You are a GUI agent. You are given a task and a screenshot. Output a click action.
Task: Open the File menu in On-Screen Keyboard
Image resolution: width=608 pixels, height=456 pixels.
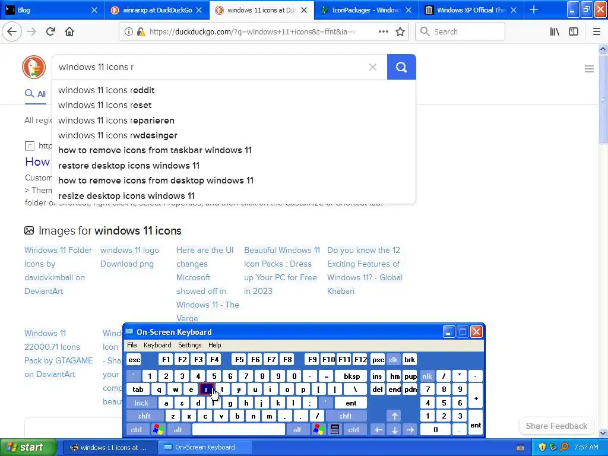tap(132, 345)
